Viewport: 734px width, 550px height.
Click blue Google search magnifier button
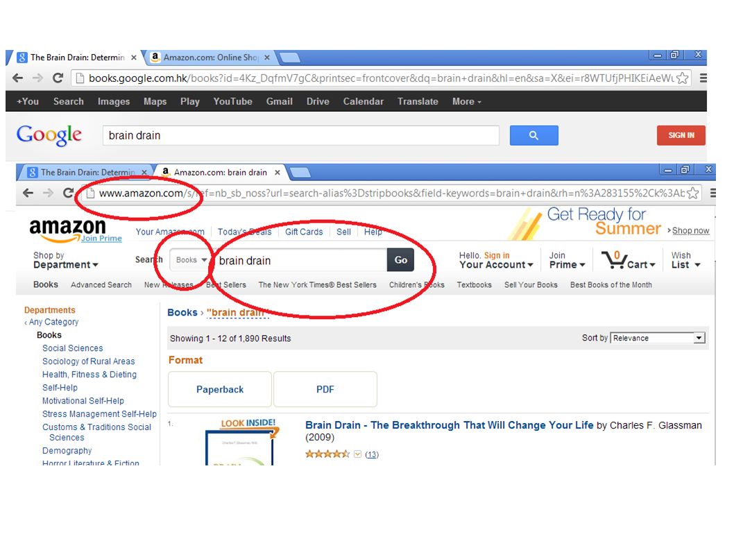(534, 135)
